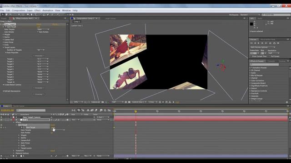Jump to first frame in Preview panel

(x=251, y=43)
